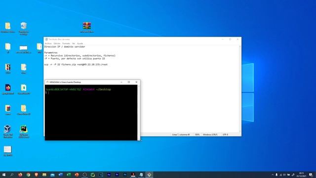
Task: Open PyCharm from the taskbar
Action: (x=93, y=175)
